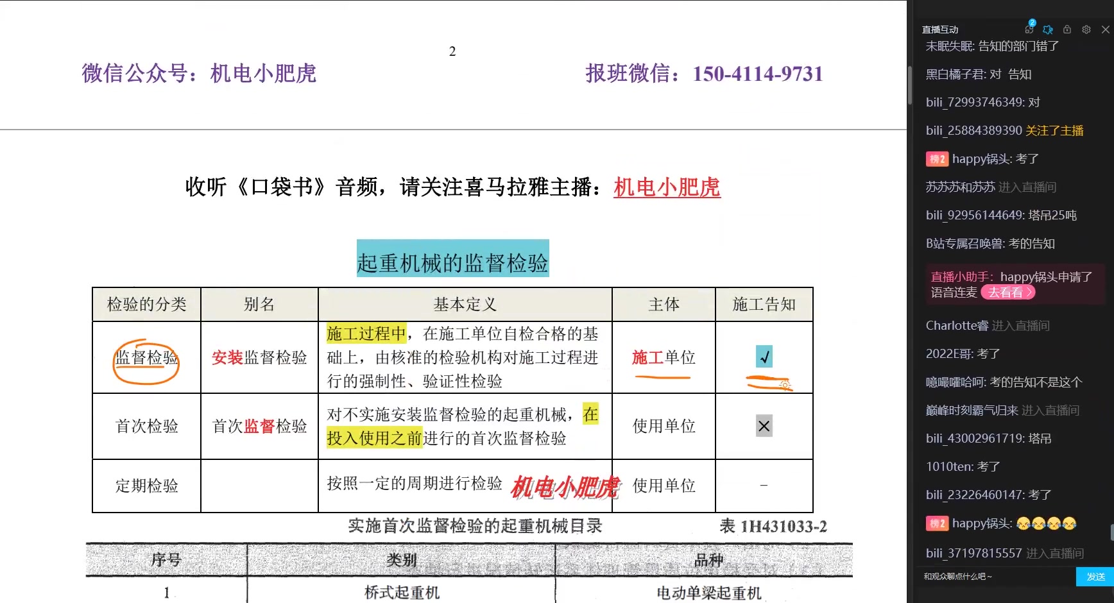This screenshot has height=603, width=1114.
Task: Select message 黑白橘子君: 对 告知
Action: tap(979, 74)
